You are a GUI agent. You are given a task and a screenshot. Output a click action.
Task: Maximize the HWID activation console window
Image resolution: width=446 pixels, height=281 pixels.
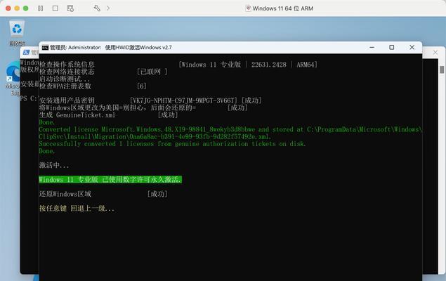[392, 48]
